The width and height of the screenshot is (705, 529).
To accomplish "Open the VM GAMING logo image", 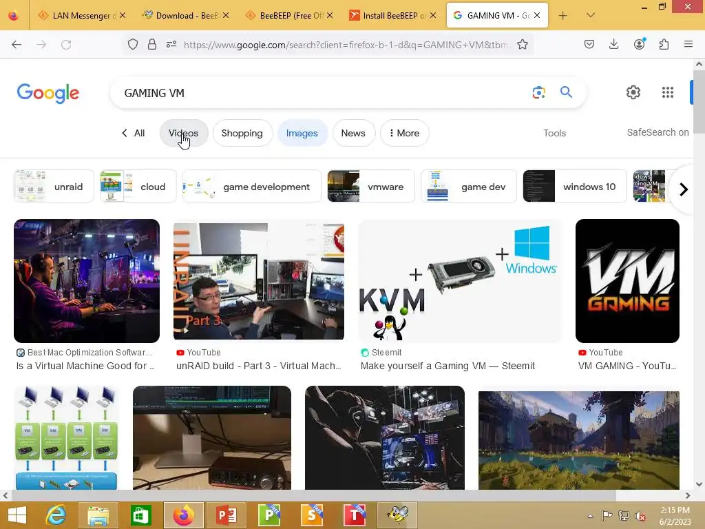I will pos(627,281).
